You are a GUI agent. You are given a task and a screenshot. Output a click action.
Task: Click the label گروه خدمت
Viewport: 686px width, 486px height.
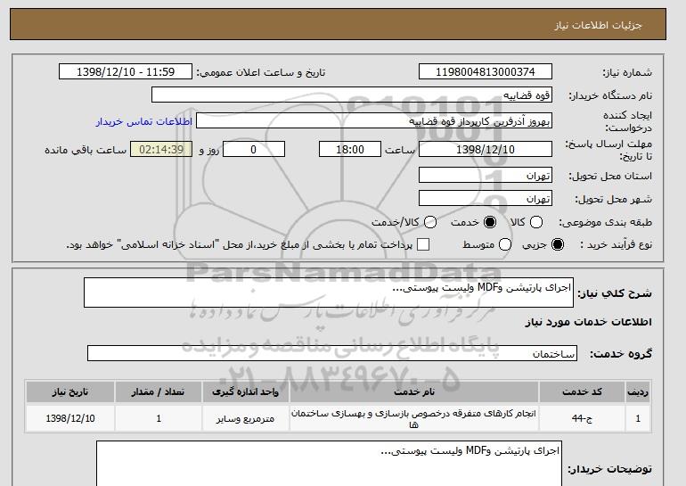tap(620, 354)
